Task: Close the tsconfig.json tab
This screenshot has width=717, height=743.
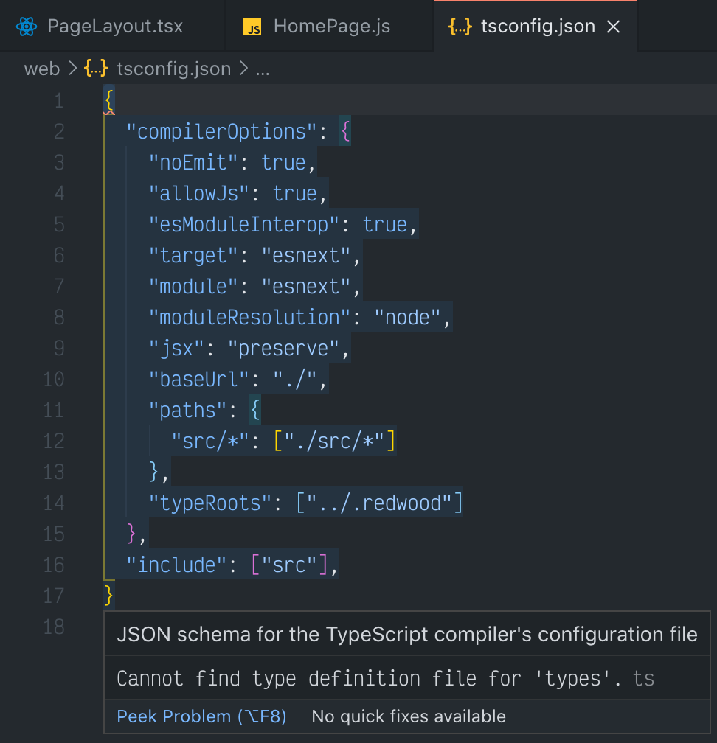Action: click(613, 26)
